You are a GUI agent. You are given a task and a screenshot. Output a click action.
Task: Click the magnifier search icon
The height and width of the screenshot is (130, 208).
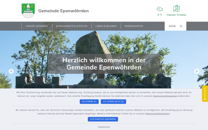click(x=181, y=26)
